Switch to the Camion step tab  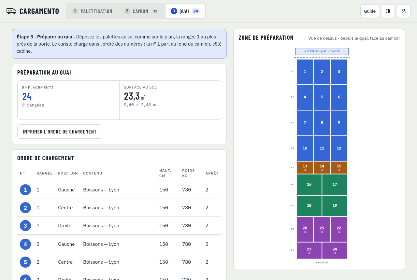point(141,11)
